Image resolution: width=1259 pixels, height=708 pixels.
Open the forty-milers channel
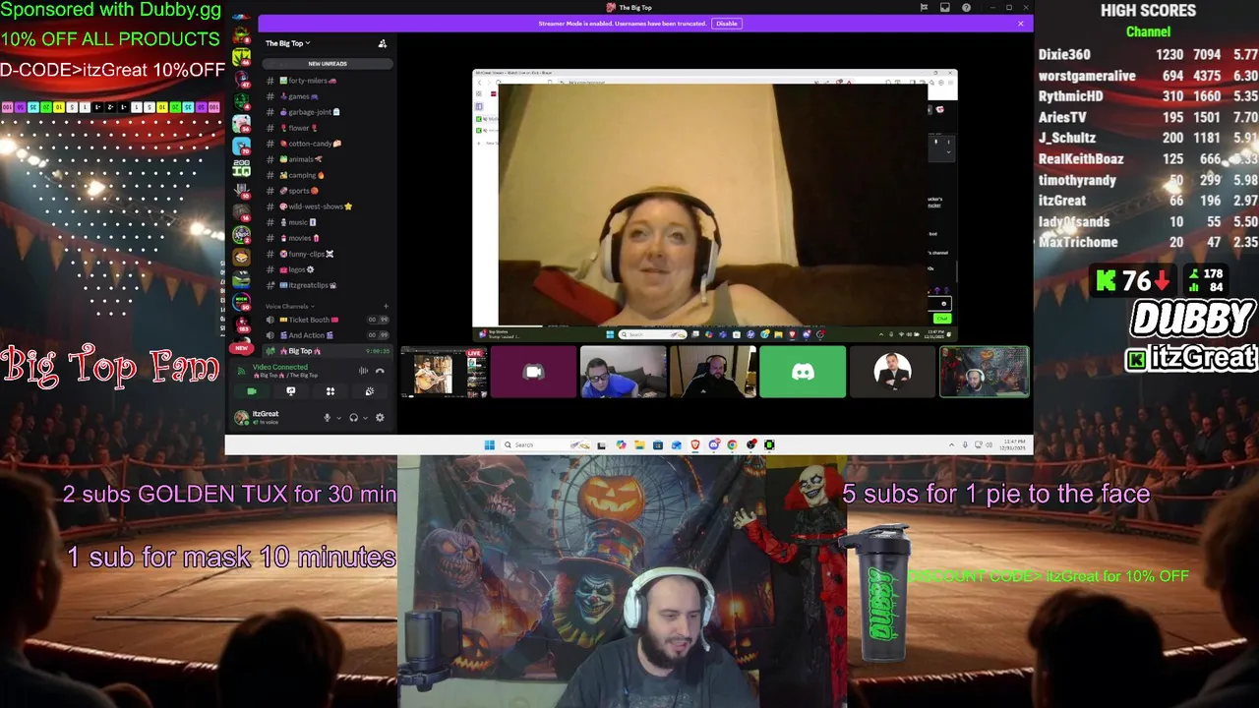tap(328, 81)
